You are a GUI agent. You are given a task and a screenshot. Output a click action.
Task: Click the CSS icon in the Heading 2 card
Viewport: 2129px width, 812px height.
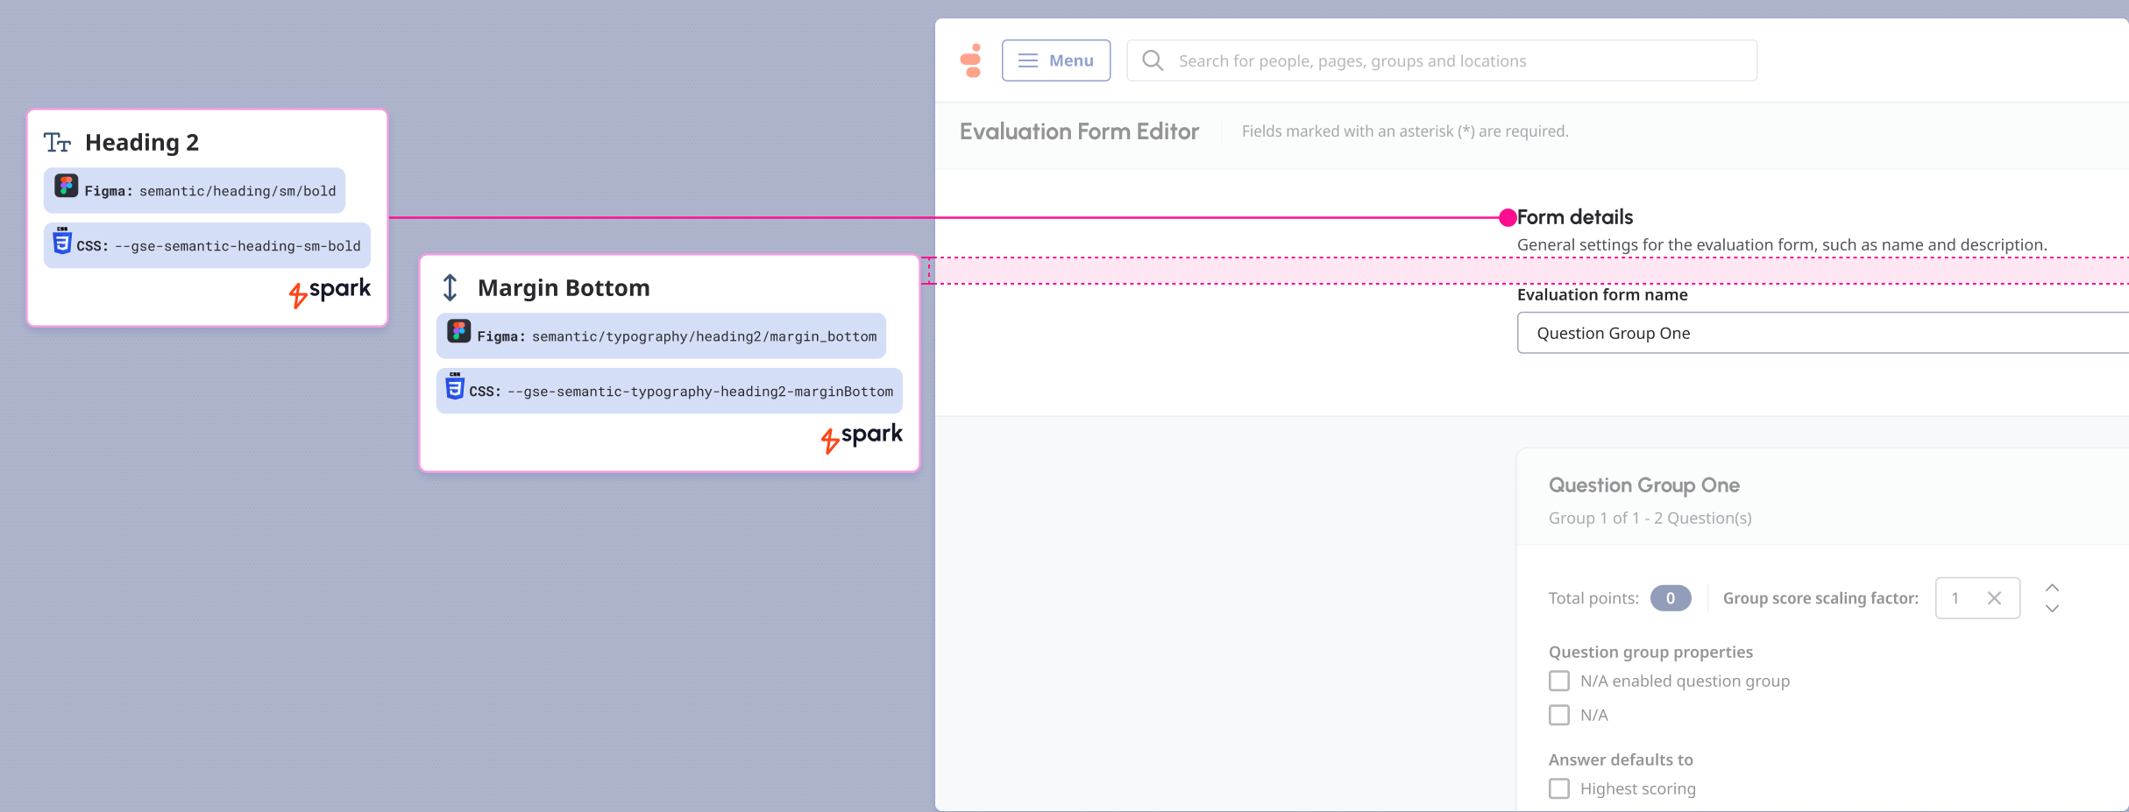click(x=62, y=241)
